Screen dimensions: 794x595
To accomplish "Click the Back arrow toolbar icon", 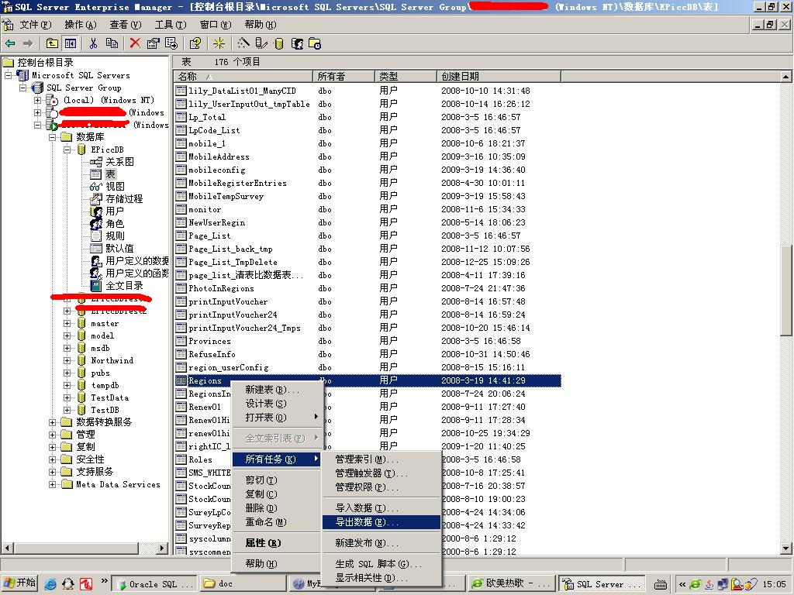I will pos(9,43).
